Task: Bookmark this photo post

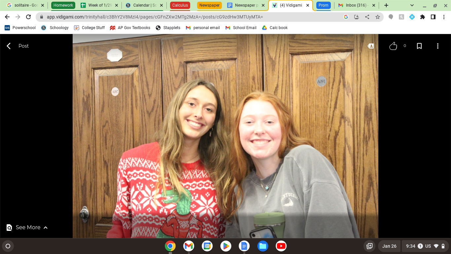Action: [x=419, y=46]
